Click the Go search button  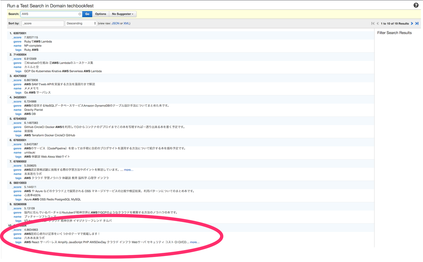[87, 14]
